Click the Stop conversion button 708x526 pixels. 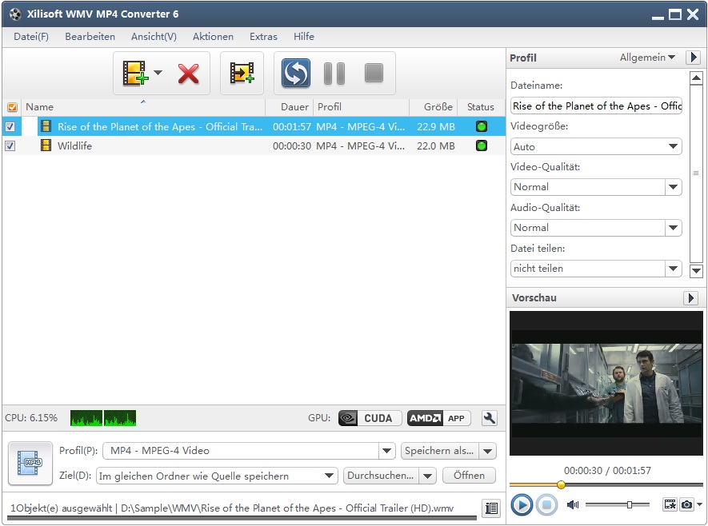coord(374,73)
